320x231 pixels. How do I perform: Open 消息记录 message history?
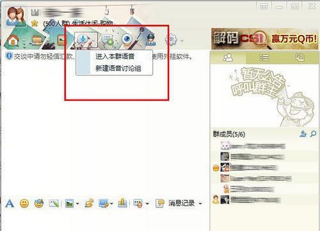tap(181, 204)
